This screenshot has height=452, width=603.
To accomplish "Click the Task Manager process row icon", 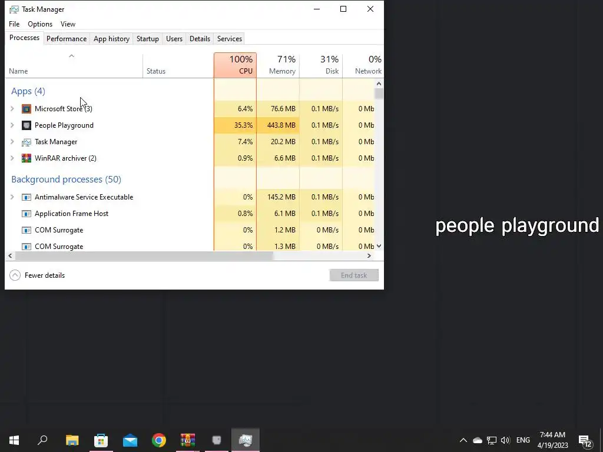I will coord(26,142).
